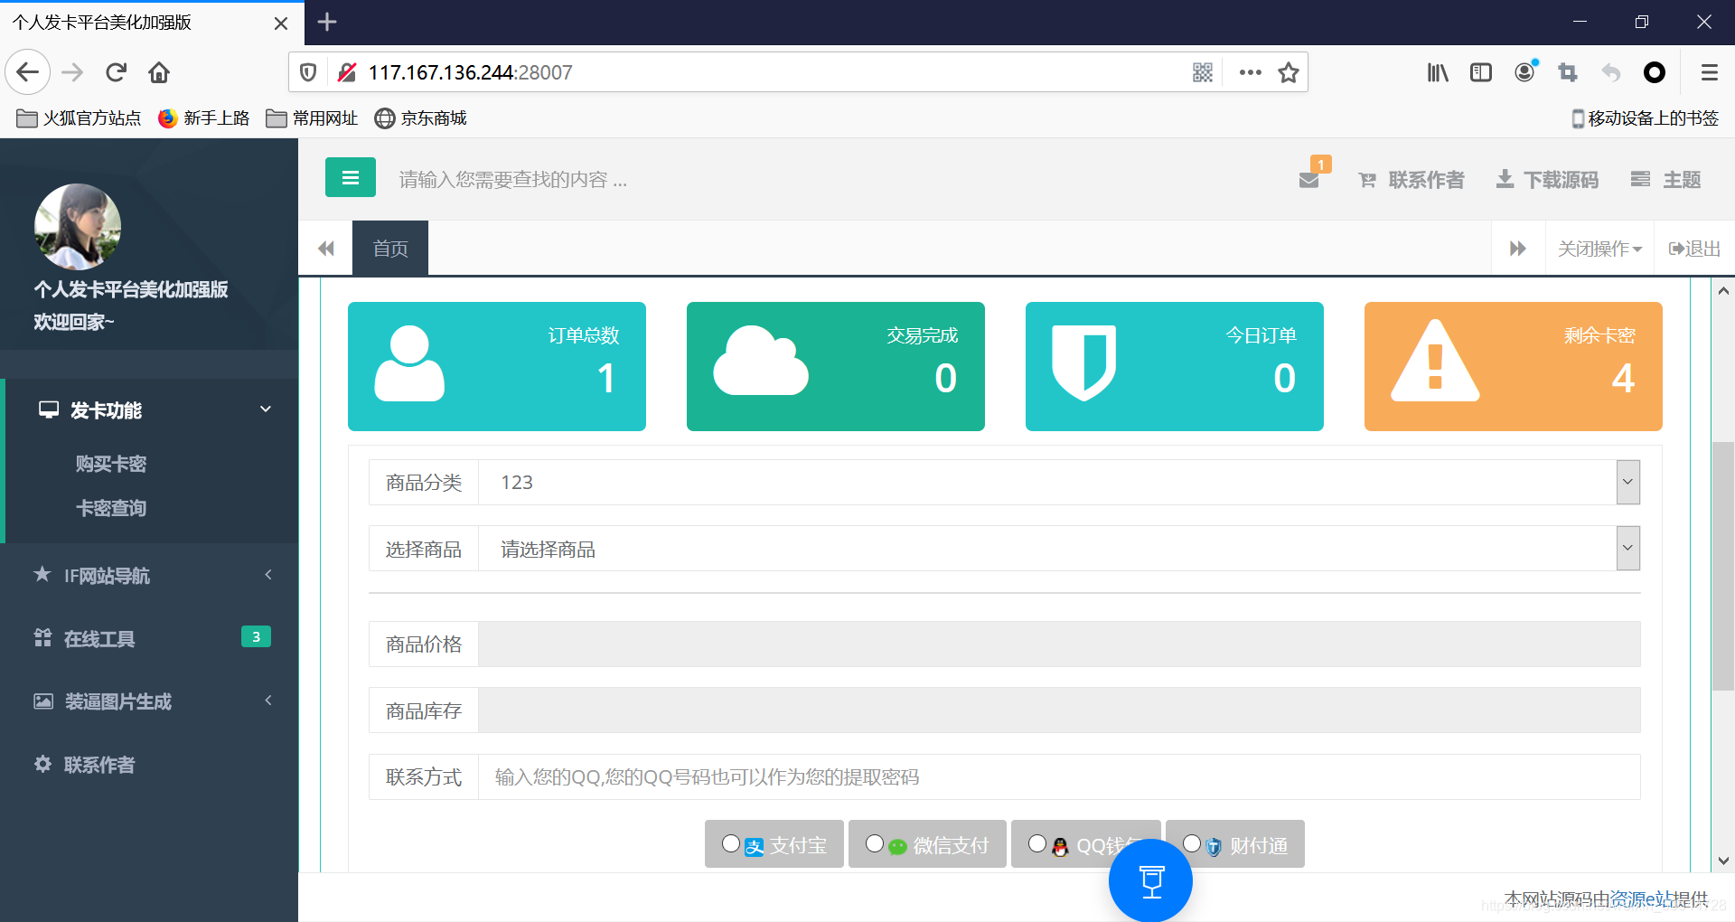Click the undo arrow toolbar icon

point(1611,72)
